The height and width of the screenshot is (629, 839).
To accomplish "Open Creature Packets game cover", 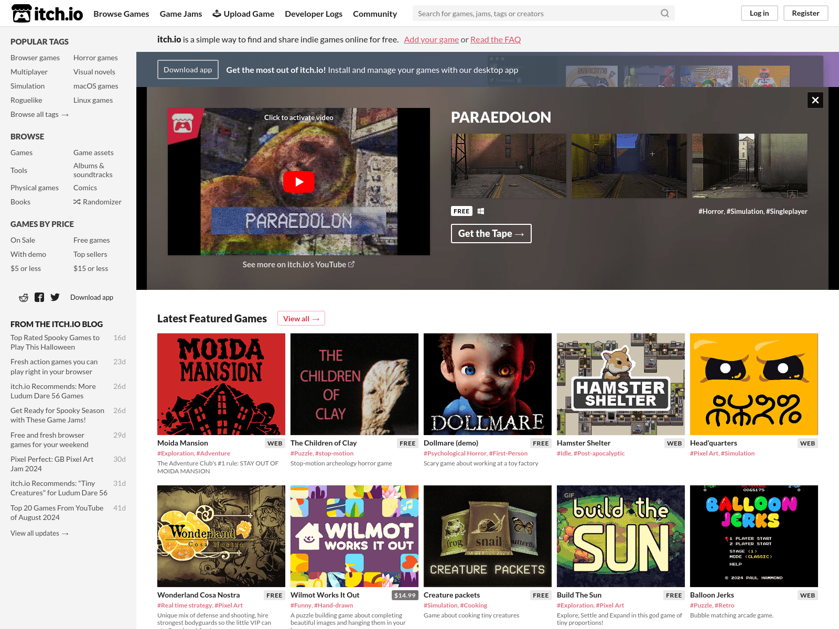I will [x=488, y=536].
